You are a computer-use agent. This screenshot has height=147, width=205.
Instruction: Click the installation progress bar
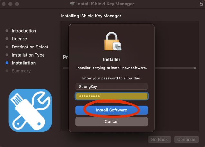pyautogui.click(x=175, y=68)
